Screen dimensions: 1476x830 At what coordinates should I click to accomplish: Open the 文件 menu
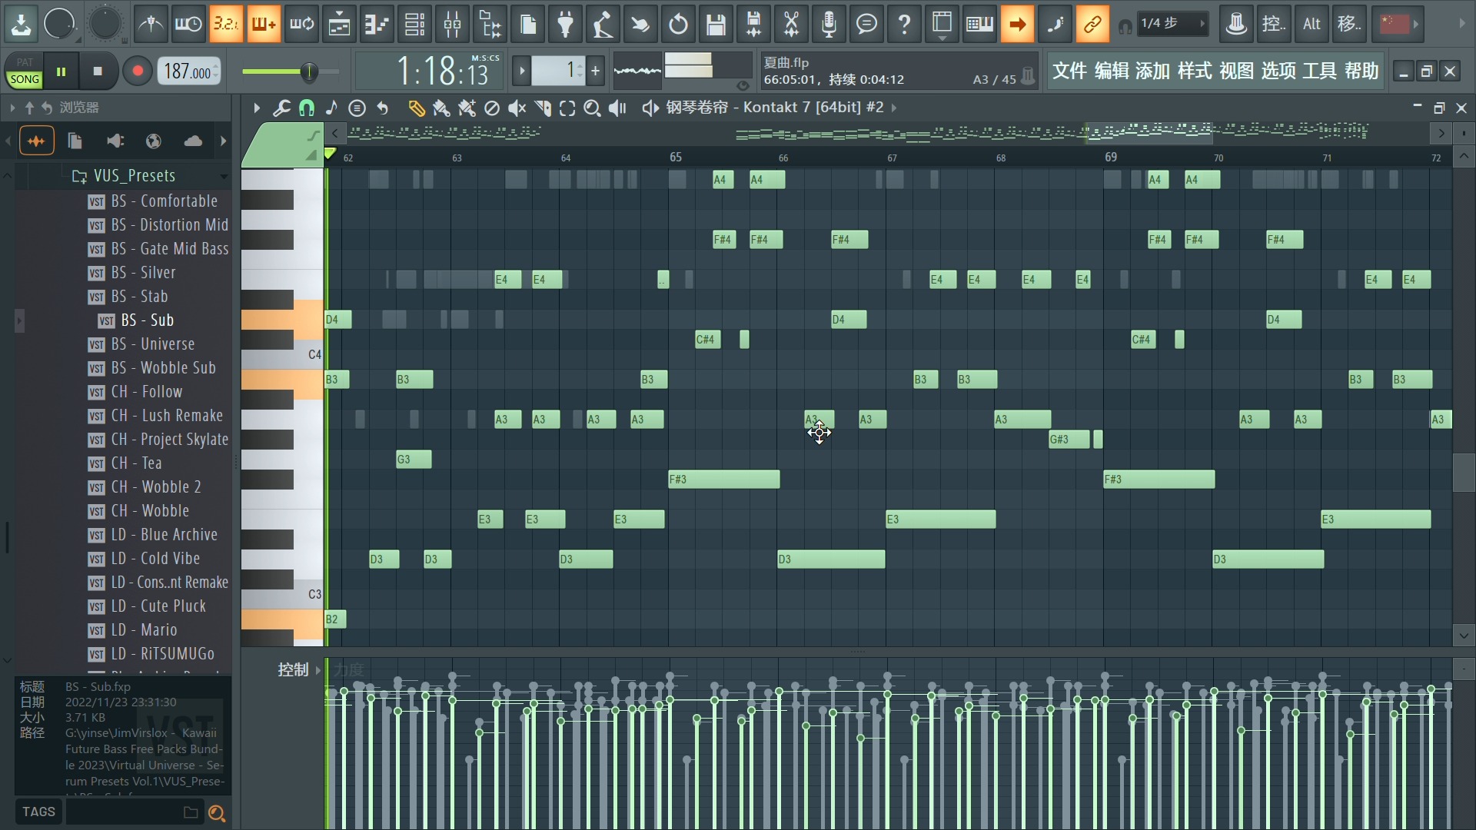click(1069, 71)
